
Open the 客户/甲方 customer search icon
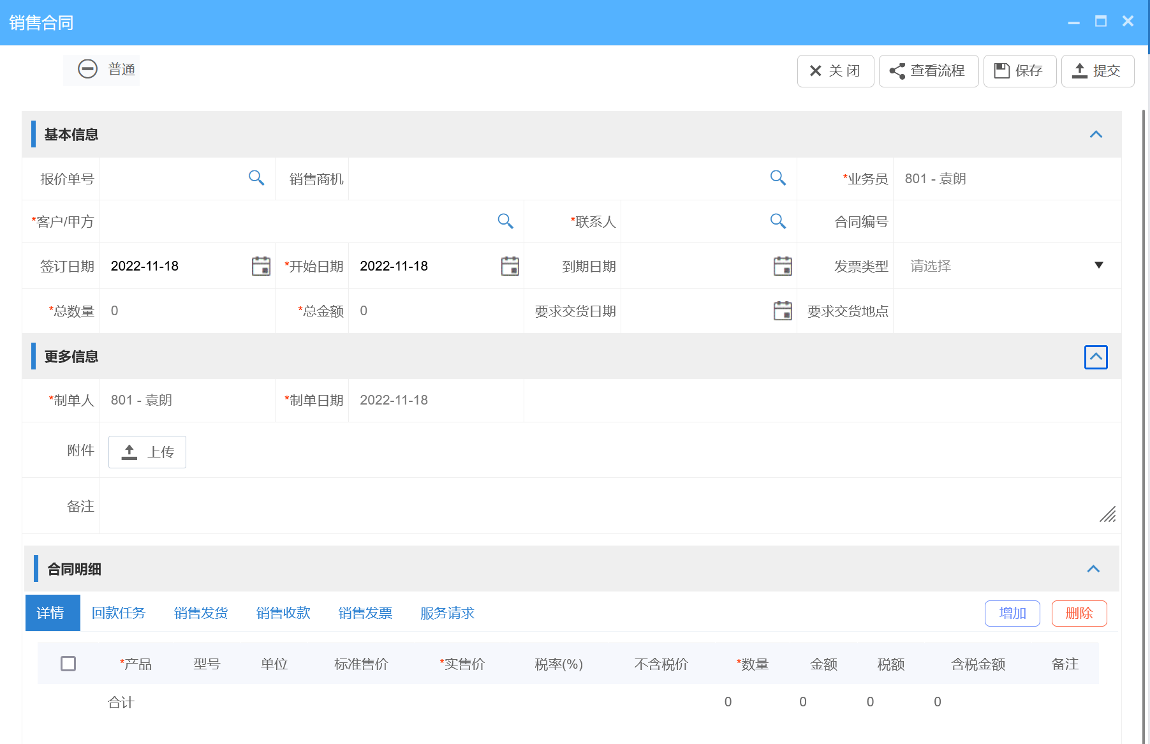[x=505, y=221]
